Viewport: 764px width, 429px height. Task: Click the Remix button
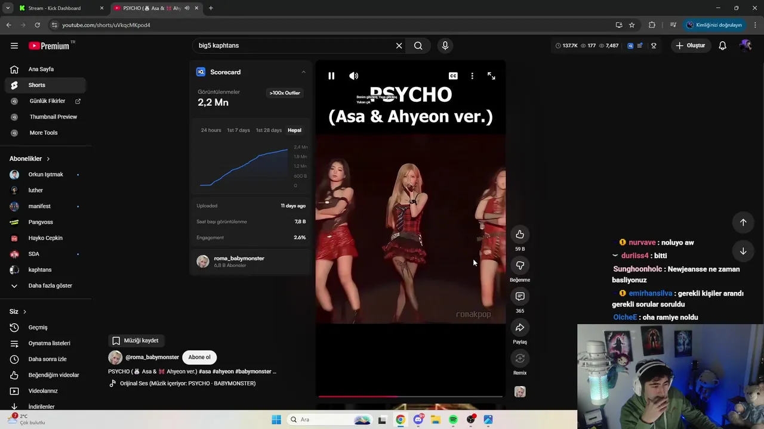(x=520, y=358)
